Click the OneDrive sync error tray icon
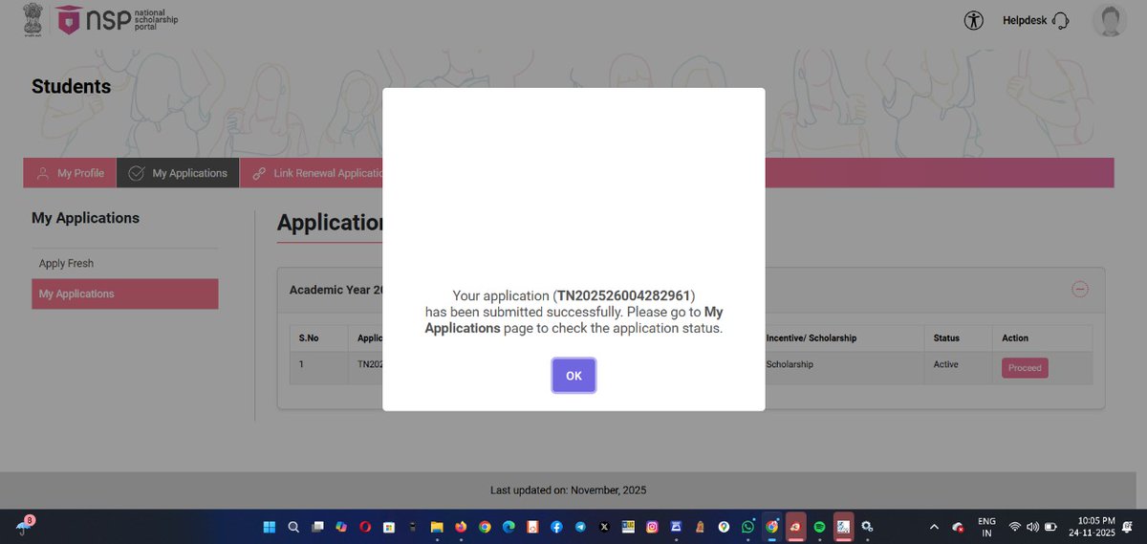Screen dimensions: 1147x544 pyautogui.click(x=957, y=527)
